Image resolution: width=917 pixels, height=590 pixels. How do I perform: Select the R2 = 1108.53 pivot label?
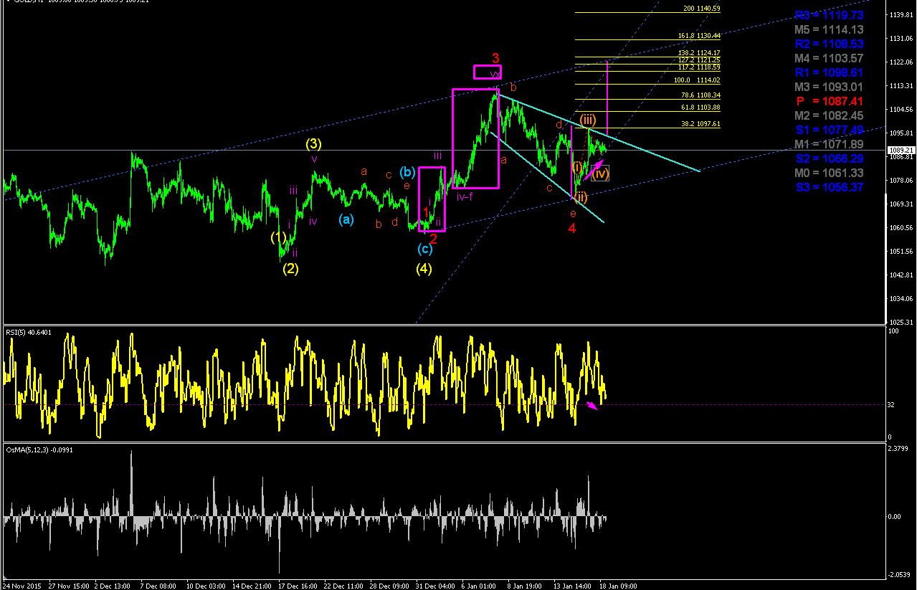coord(829,44)
